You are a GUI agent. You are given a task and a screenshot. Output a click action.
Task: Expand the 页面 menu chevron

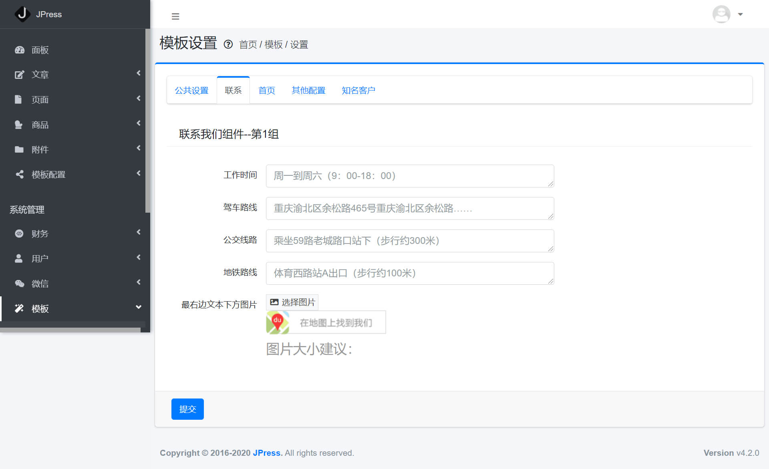[139, 99]
